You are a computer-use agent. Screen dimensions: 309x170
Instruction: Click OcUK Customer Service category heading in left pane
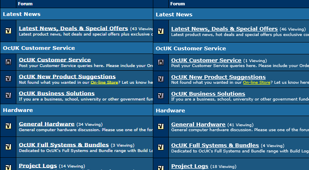pyautogui.click(x=39, y=48)
